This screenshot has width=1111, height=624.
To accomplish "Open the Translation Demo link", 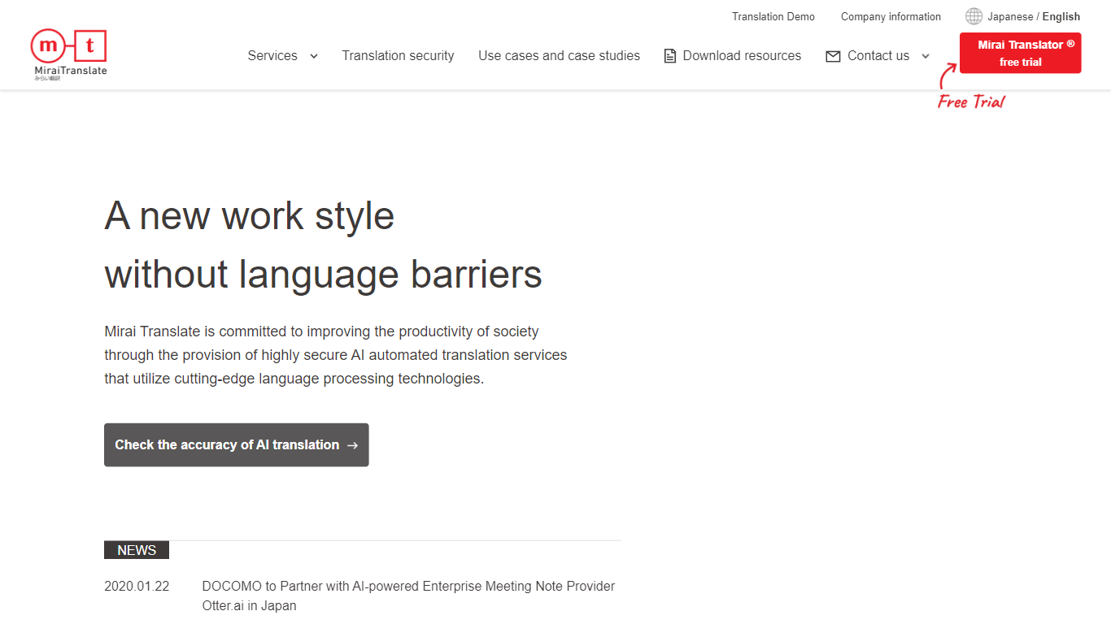I will 773,16.
